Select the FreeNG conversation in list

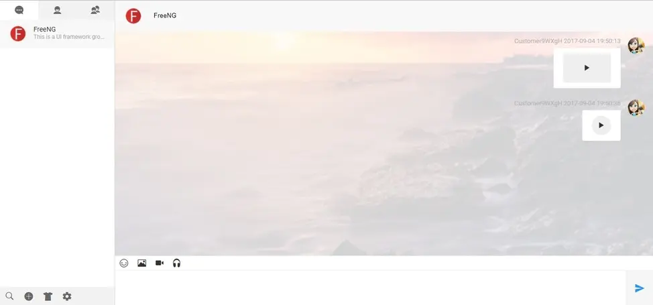pyautogui.click(x=57, y=34)
